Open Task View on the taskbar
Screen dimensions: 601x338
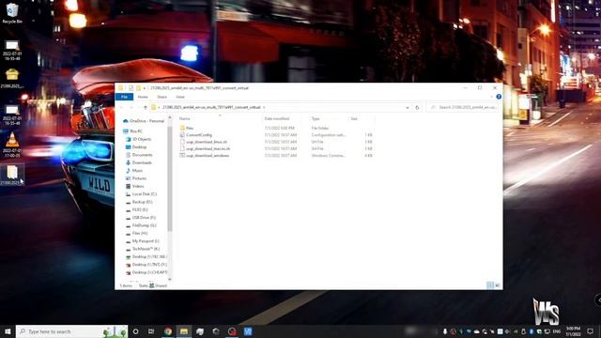tap(151, 331)
